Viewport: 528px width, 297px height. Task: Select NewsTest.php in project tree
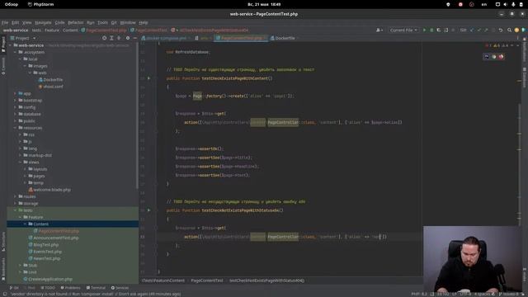(45, 258)
